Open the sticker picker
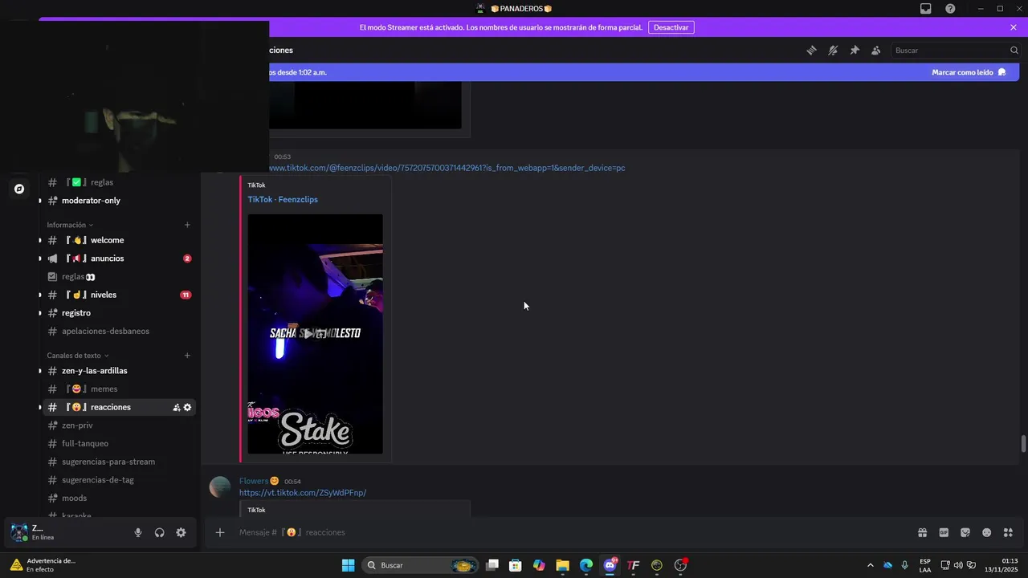 point(965,532)
